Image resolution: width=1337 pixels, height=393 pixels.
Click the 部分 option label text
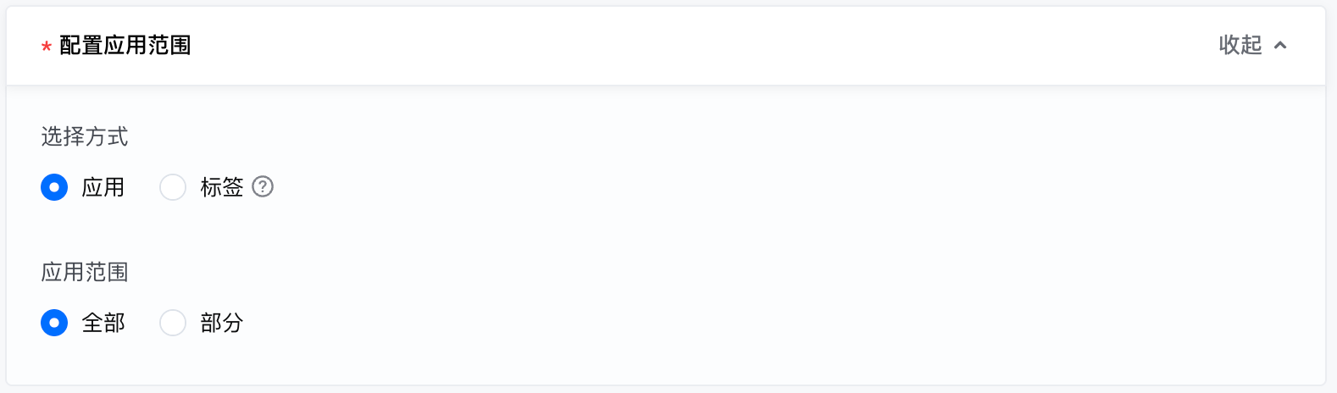(222, 323)
